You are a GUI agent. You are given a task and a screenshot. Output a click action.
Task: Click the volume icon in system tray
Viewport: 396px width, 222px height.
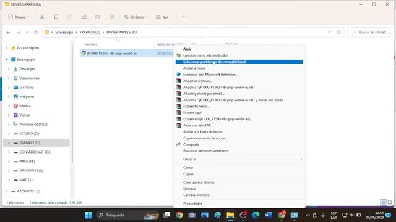351,215
